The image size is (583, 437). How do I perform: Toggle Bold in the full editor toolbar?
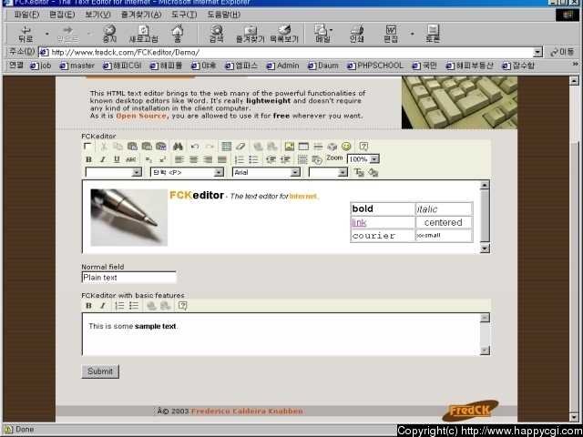pyautogui.click(x=88, y=159)
